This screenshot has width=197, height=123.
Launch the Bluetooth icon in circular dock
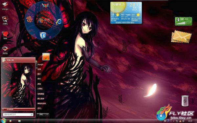[43, 35]
